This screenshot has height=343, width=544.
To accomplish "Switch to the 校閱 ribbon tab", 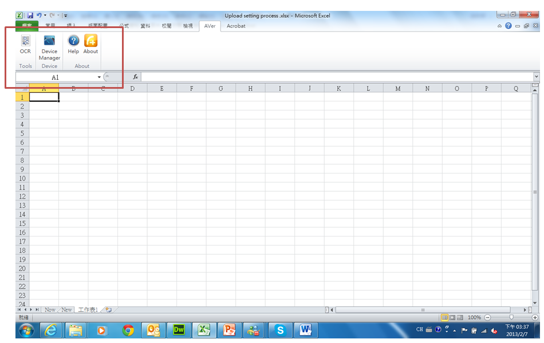I will click(167, 26).
